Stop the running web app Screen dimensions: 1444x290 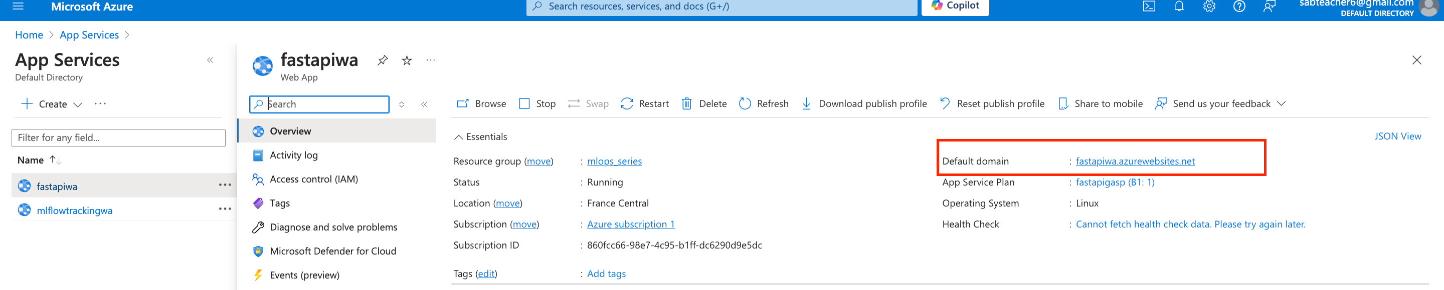(537, 104)
